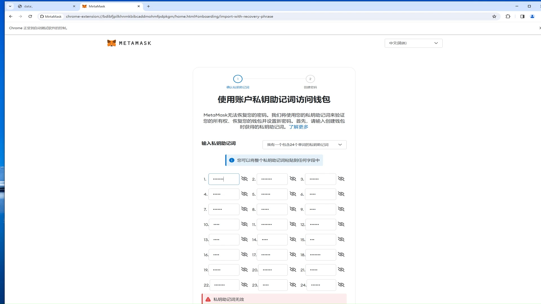Click into word 12 field
This screenshot has width=541, height=304.
[x=321, y=225]
